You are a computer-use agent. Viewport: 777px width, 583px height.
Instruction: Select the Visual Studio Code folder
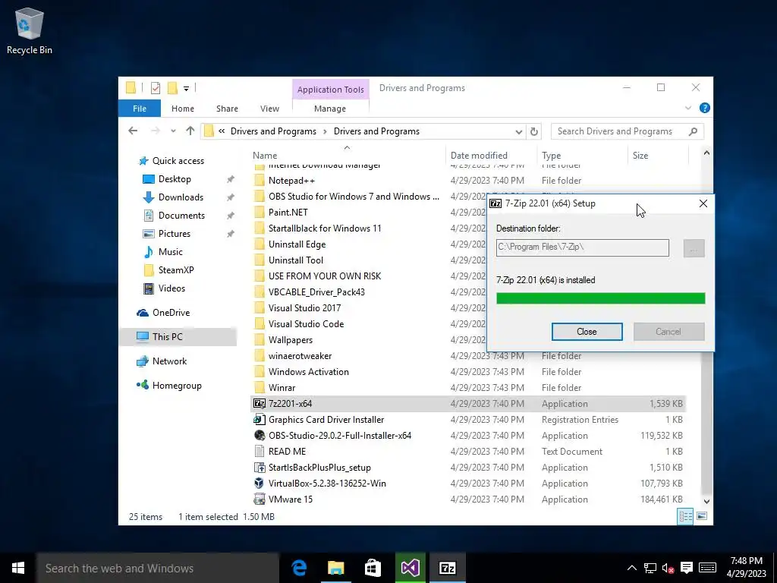(x=306, y=323)
